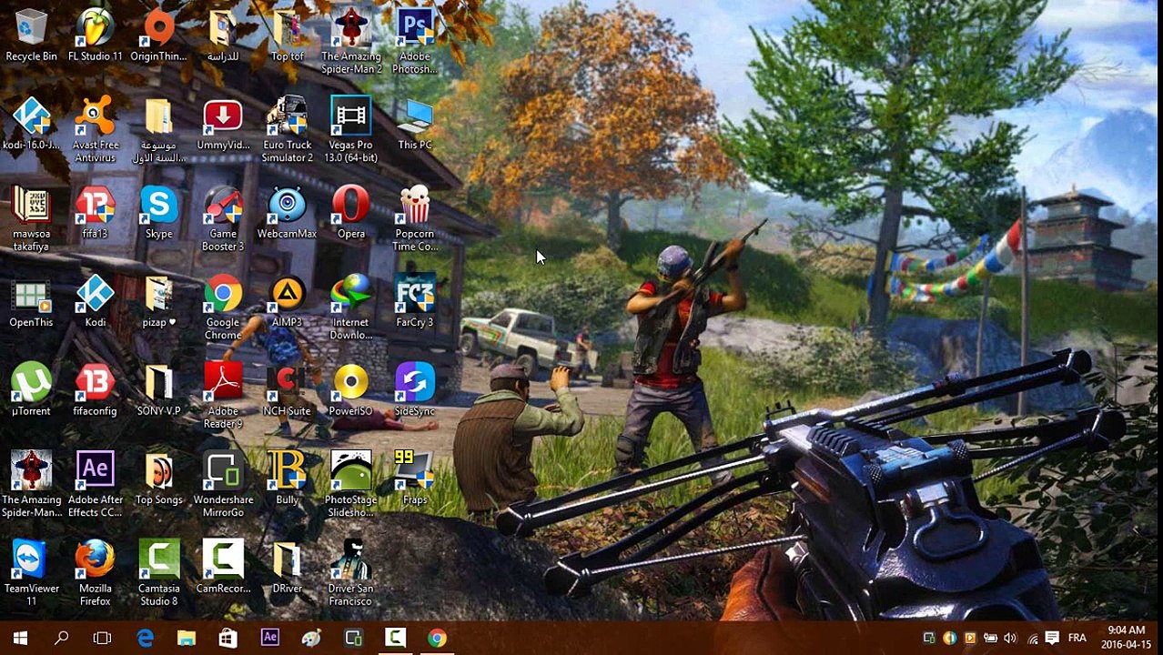The image size is (1163, 655).
Task: Select the Popcorn Time shortcut
Action: pyautogui.click(x=415, y=220)
